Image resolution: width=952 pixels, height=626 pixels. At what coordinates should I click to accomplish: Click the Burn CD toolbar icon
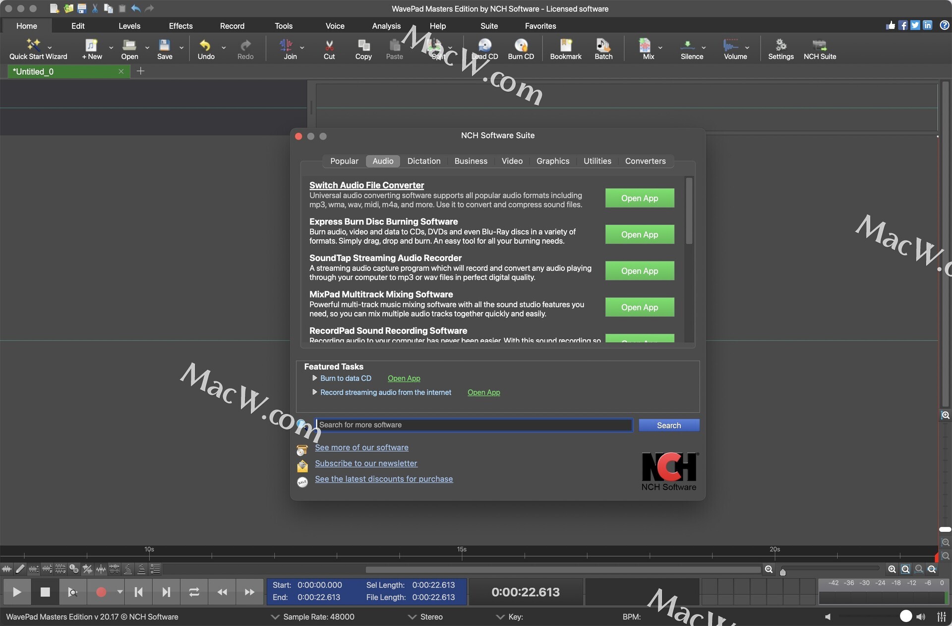pos(521,46)
